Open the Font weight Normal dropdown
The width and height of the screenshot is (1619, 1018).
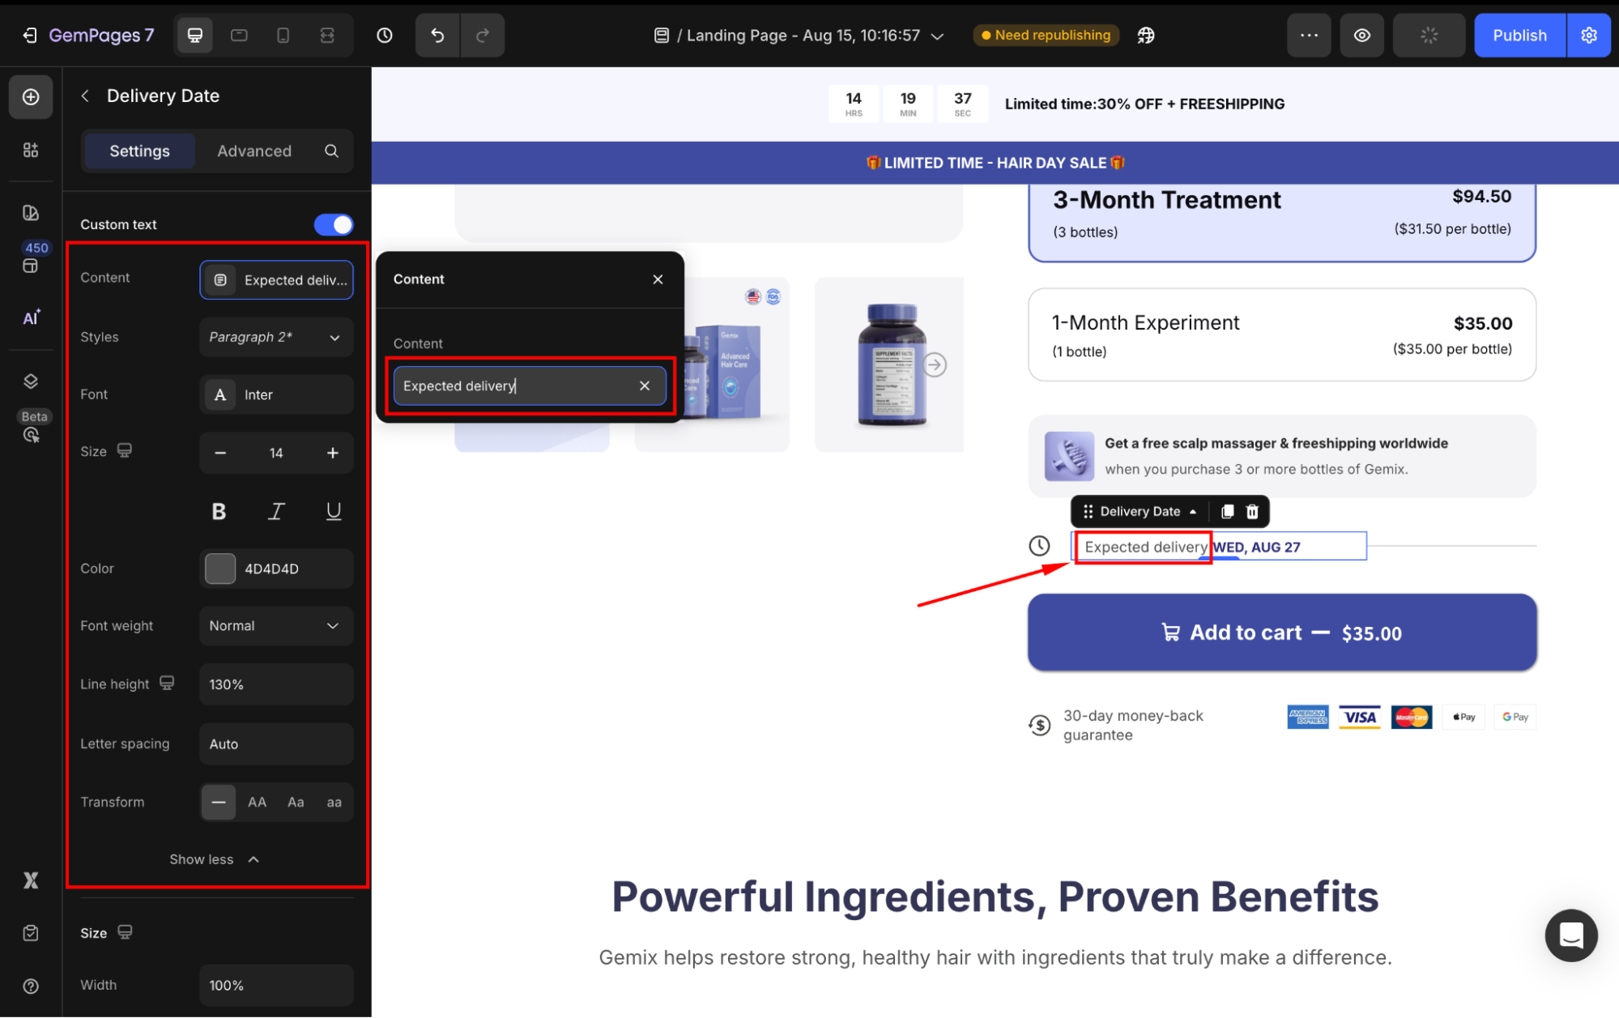coord(275,626)
